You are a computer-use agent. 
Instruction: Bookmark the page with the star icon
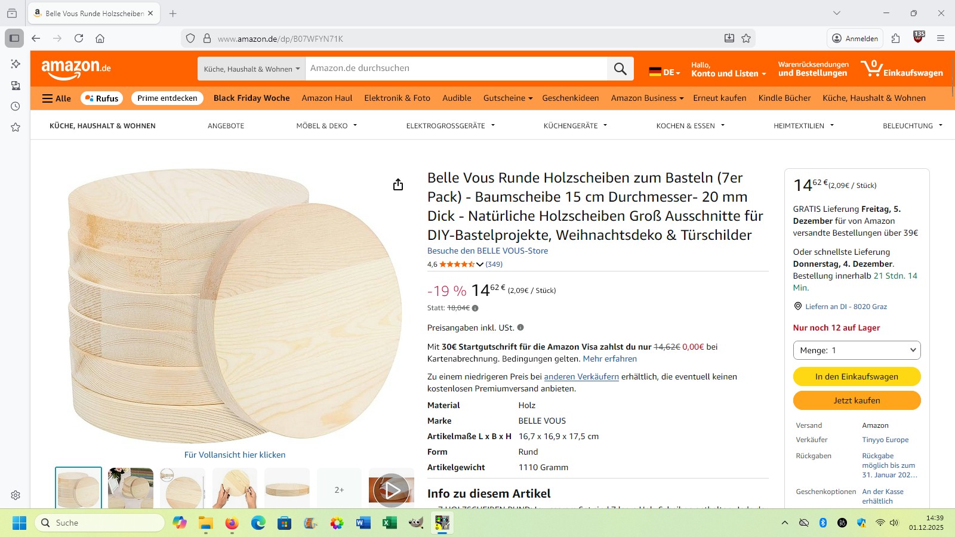click(x=746, y=38)
